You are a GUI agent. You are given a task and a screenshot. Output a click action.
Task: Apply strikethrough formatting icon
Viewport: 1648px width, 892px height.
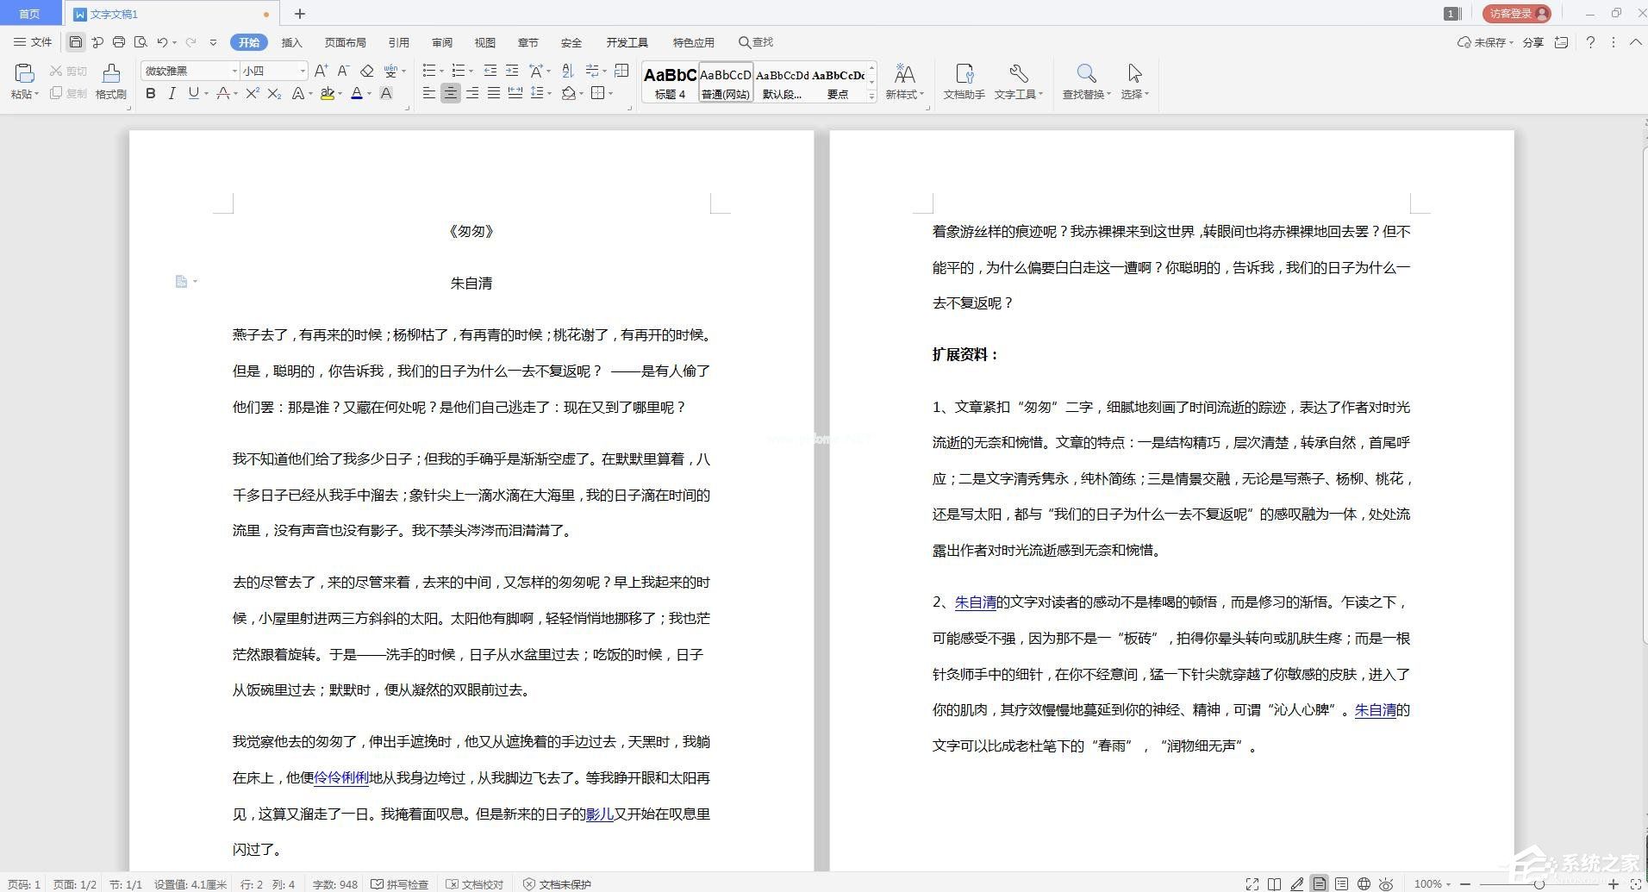point(223,93)
